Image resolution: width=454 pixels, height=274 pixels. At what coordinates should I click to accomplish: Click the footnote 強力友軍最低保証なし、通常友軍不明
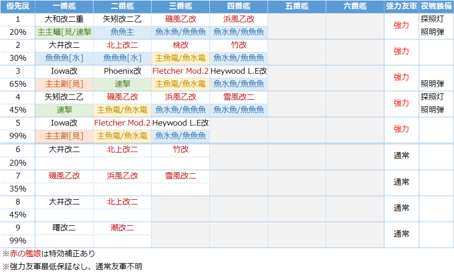[x=72, y=267]
